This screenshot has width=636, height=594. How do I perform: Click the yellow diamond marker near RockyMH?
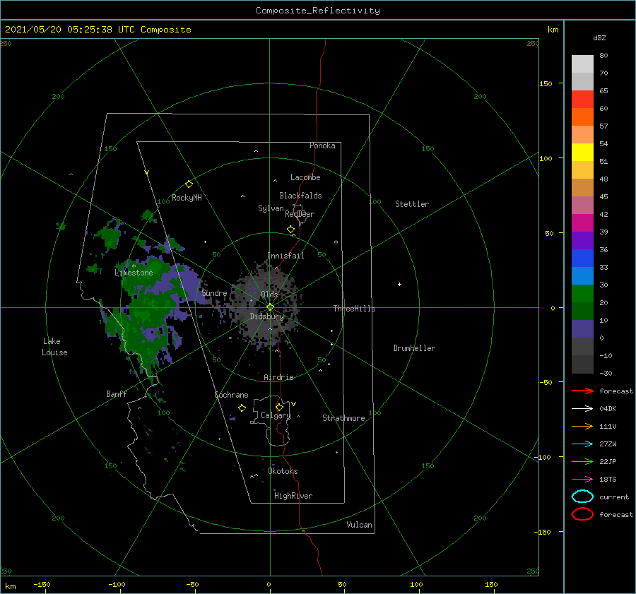[x=189, y=184]
